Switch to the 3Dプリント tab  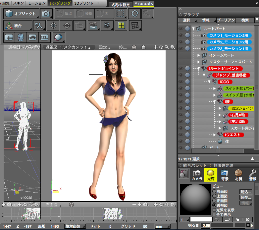[84, 3]
